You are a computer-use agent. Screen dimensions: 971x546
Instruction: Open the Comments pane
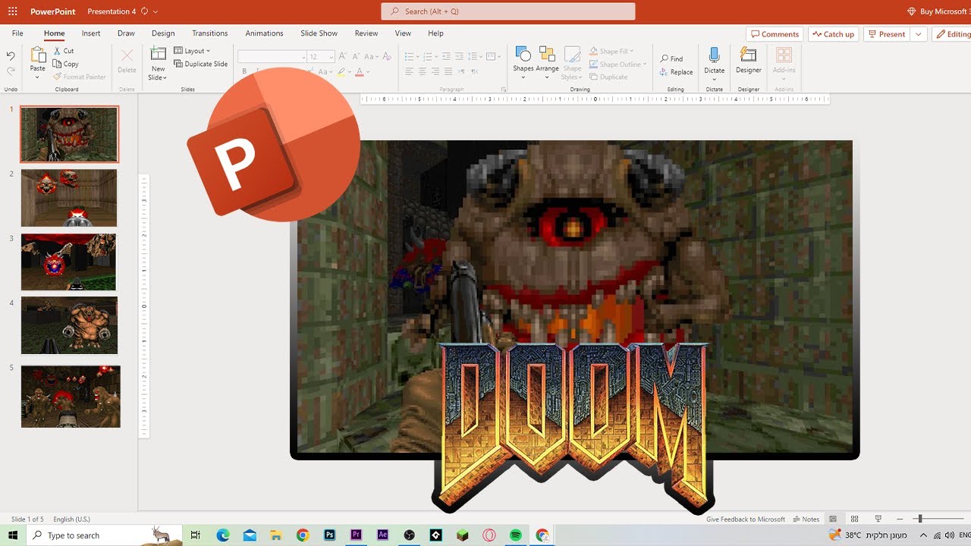(775, 34)
